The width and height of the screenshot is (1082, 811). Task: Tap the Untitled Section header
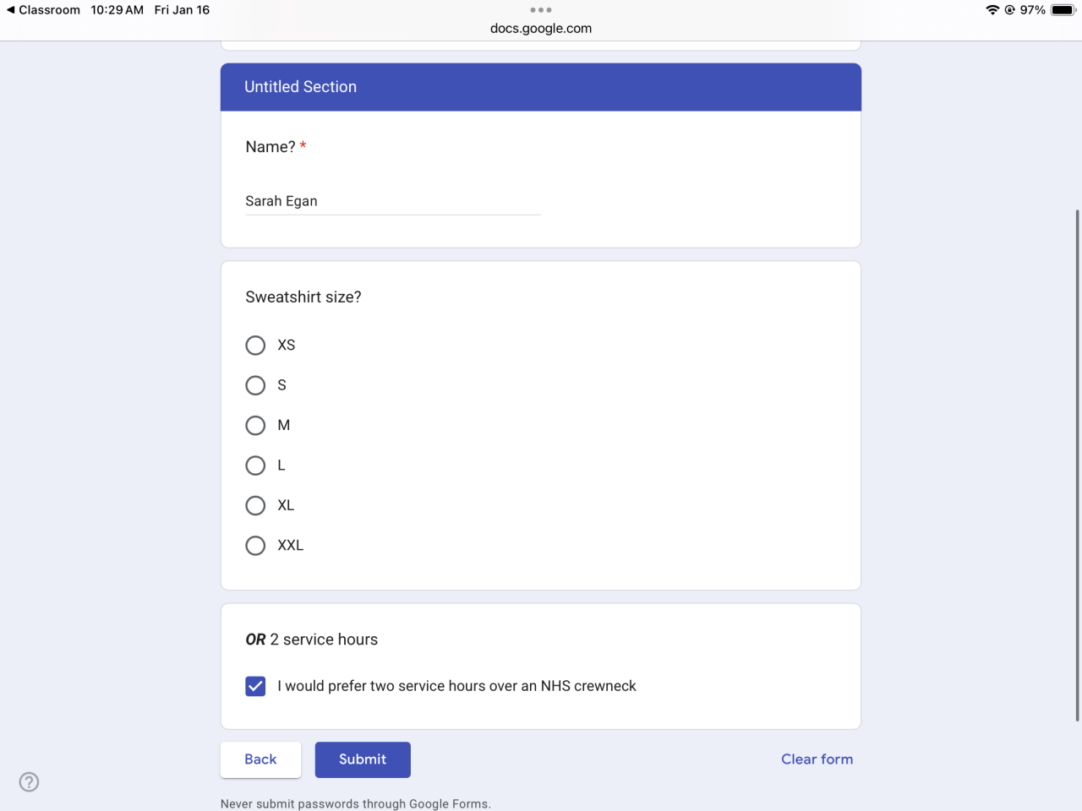pyautogui.click(x=541, y=87)
